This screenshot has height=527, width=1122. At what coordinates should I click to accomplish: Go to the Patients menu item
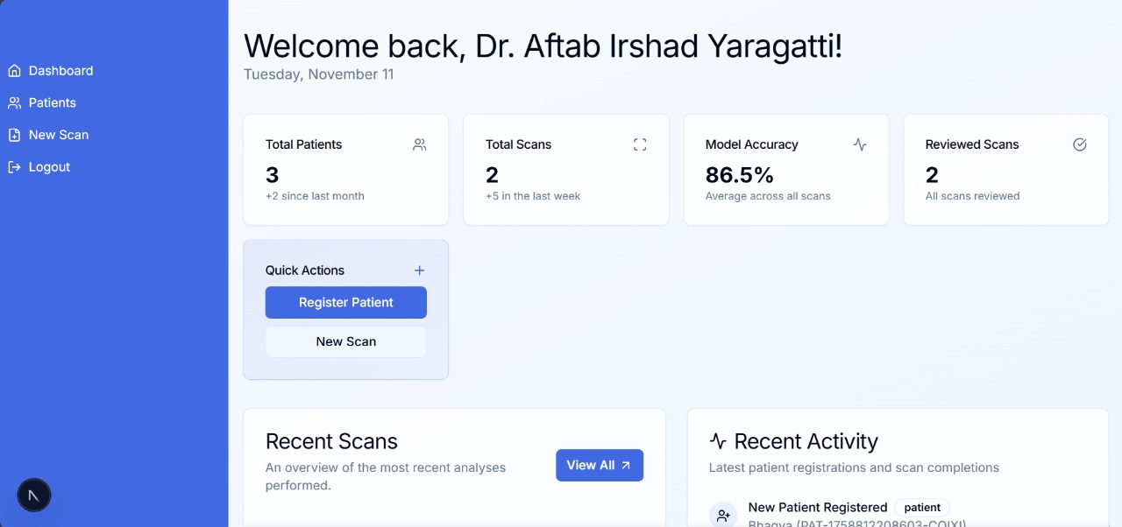click(x=53, y=103)
